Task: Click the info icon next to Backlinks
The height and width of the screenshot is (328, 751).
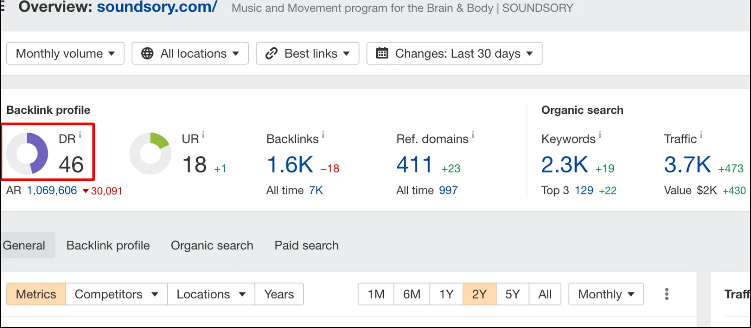Action: (x=323, y=135)
